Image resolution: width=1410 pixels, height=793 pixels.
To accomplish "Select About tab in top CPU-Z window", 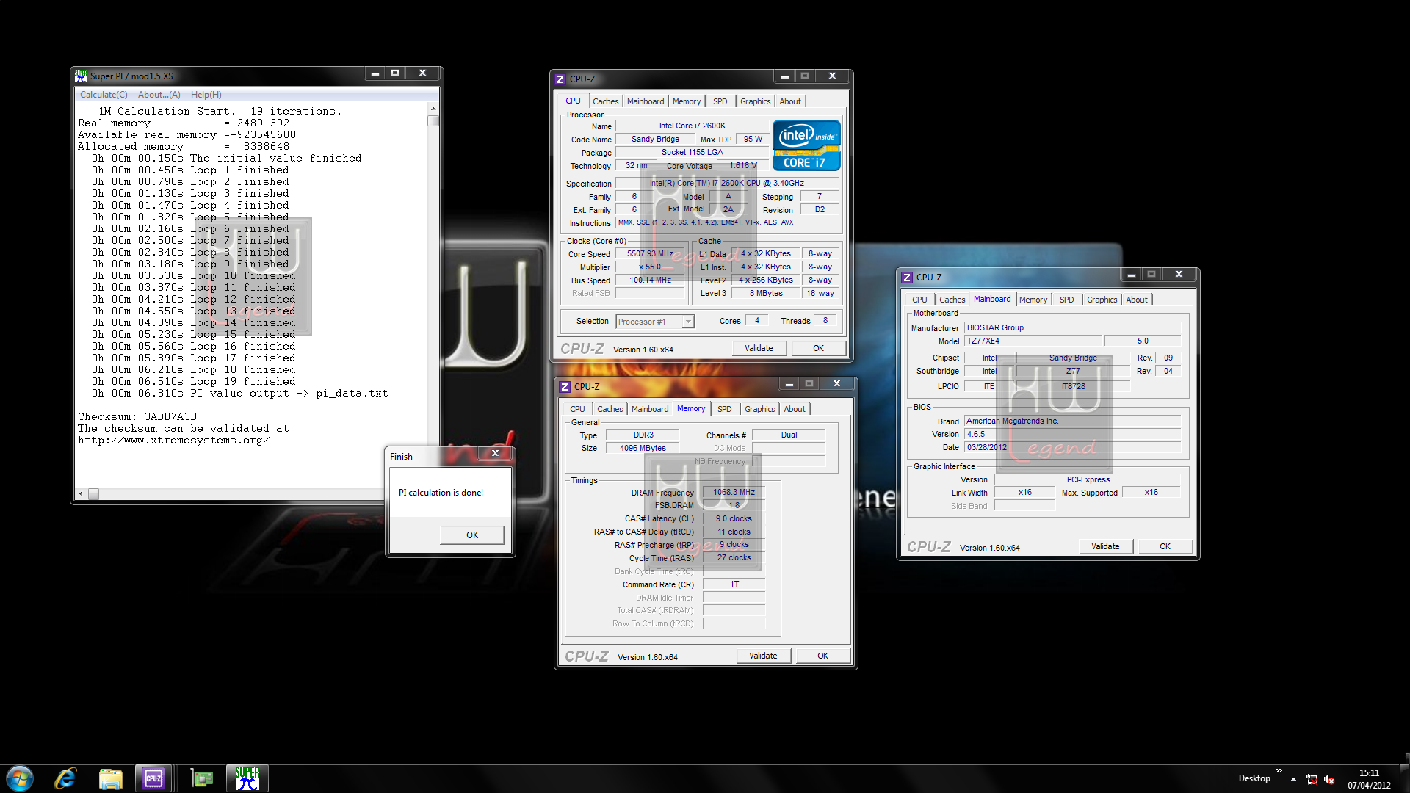I will pyautogui.click(x=790, y=101).
